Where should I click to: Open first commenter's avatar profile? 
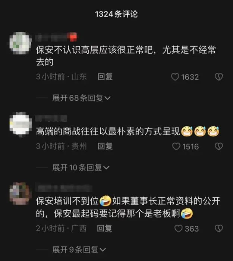tap(20, 43)
